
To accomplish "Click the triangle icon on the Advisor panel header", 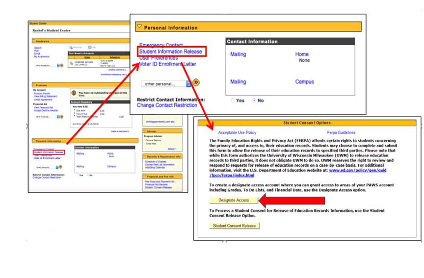I will click(x=145, y=131).
